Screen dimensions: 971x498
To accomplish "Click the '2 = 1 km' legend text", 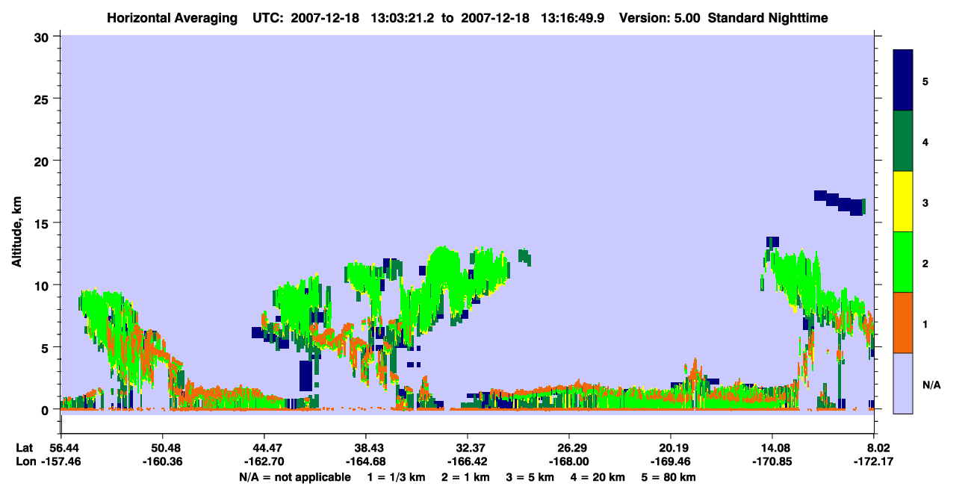I will [x=465, y=477].
